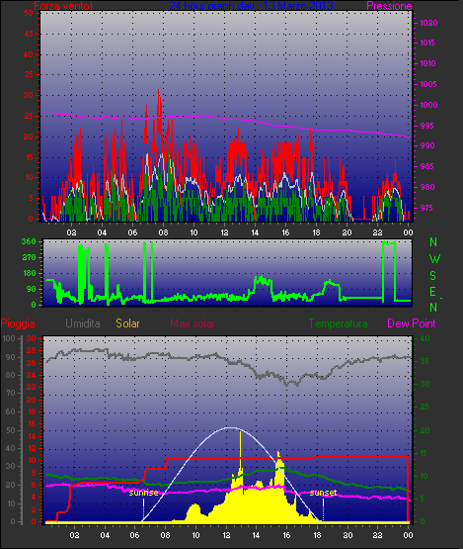This screenshot has width=463, height=549.
Task: Click the '28' rain axis value
Action: click(x=32, y=350)
